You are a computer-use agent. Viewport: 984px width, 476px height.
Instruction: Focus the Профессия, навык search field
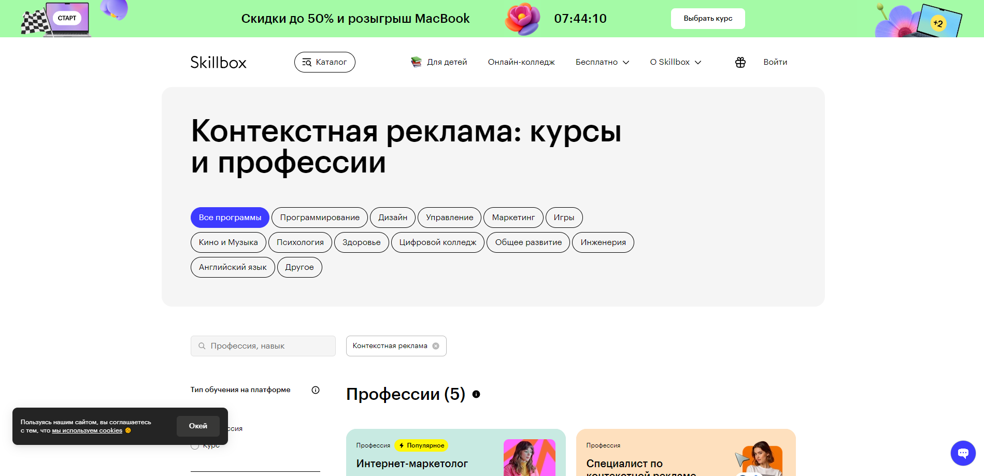(x=263, y=346)
